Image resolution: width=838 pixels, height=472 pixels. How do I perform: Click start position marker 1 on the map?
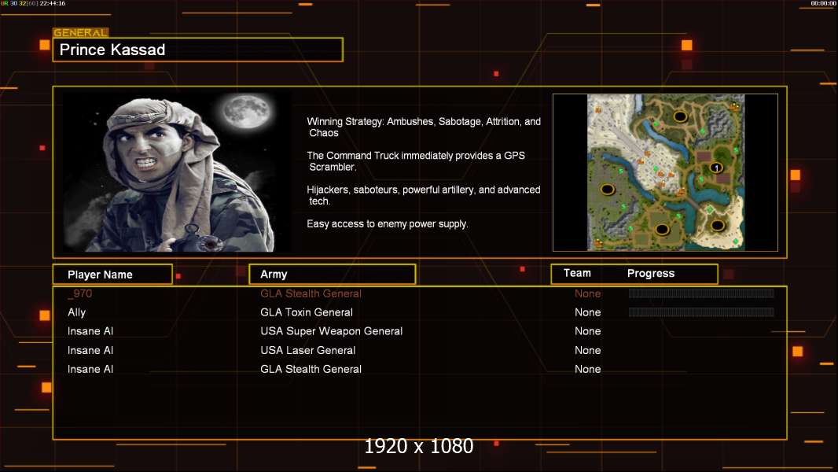[x=716, y=168]
